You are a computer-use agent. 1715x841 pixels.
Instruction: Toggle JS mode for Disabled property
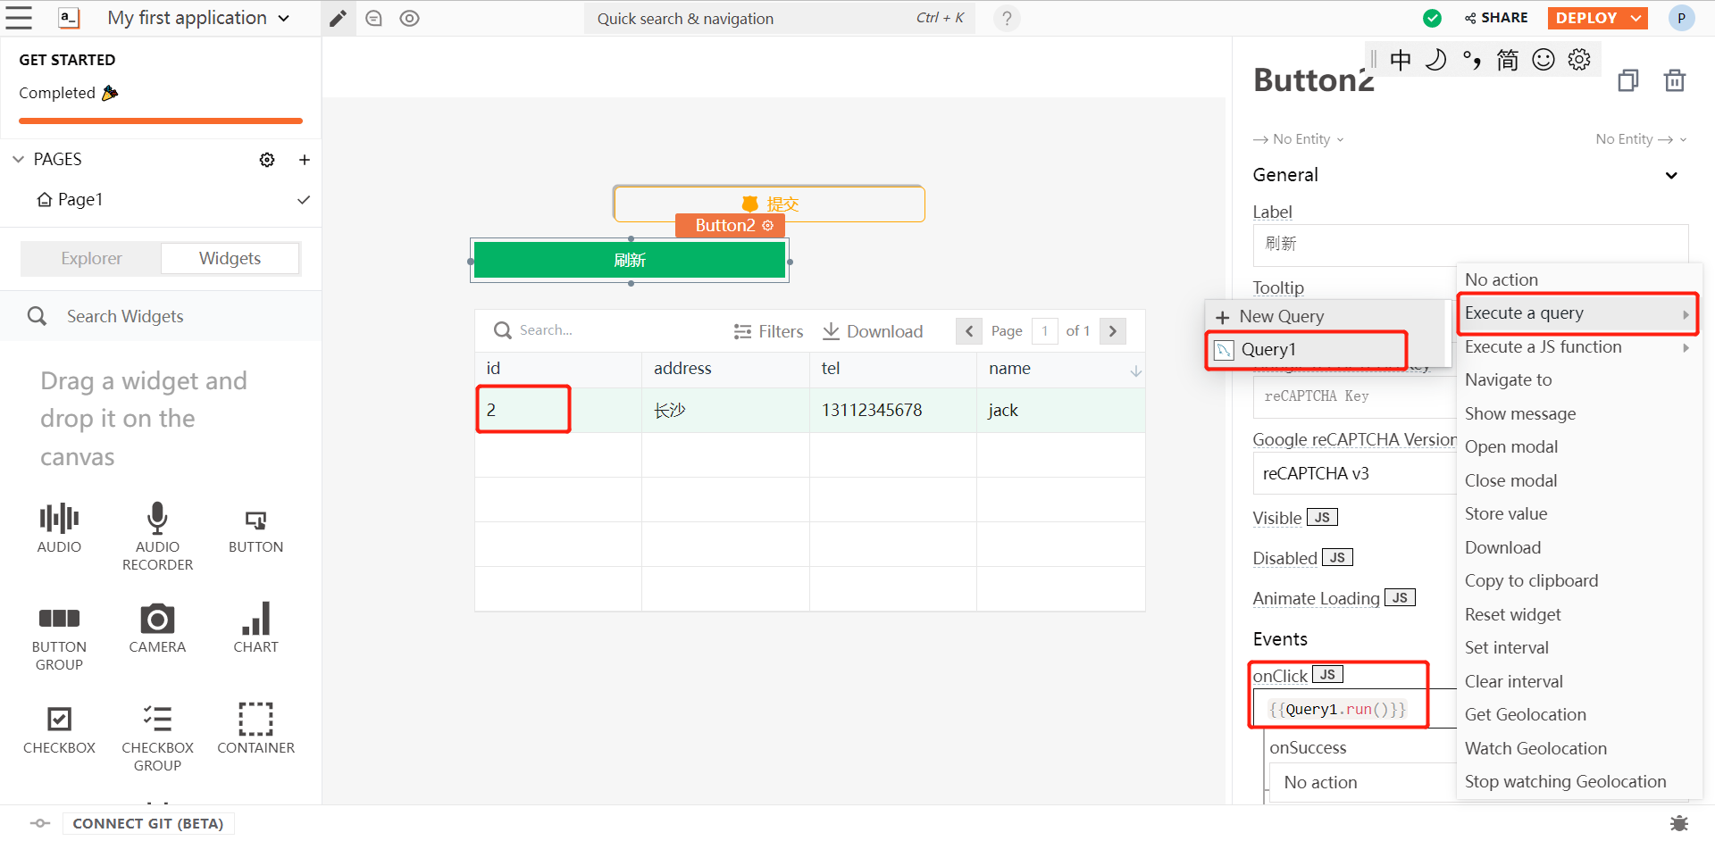[1337, 558]
